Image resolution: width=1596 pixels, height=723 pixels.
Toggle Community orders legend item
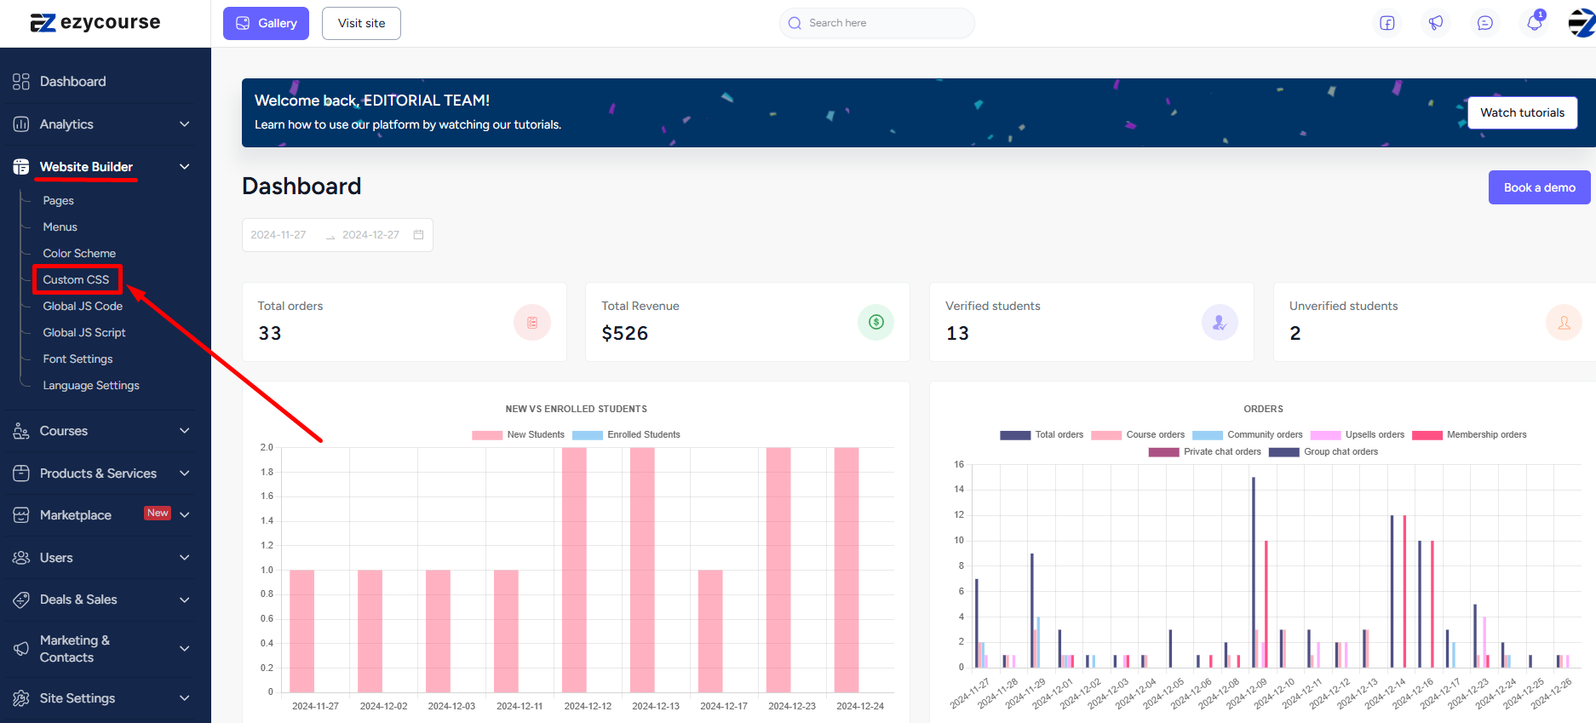pos(1248,435)
